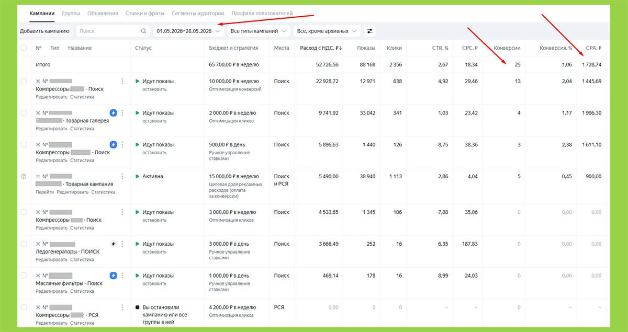The image size is (628, 332).
Task: Click green play status icon for Активна
Action: [138, 176]
